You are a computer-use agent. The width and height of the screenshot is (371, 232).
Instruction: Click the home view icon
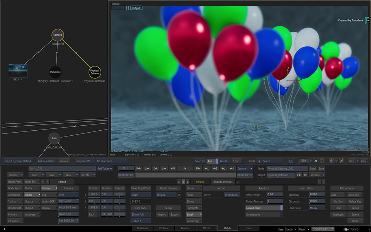click(x=316, y=161)
